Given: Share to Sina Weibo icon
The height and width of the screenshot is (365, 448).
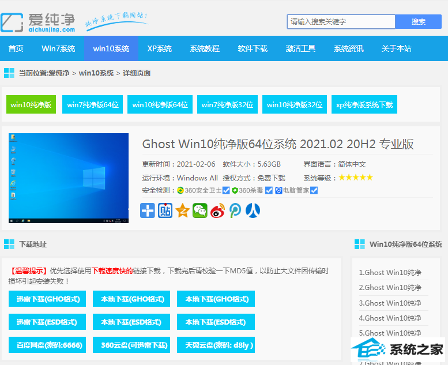Looking at the screenshot, I should tap(218, 210).
